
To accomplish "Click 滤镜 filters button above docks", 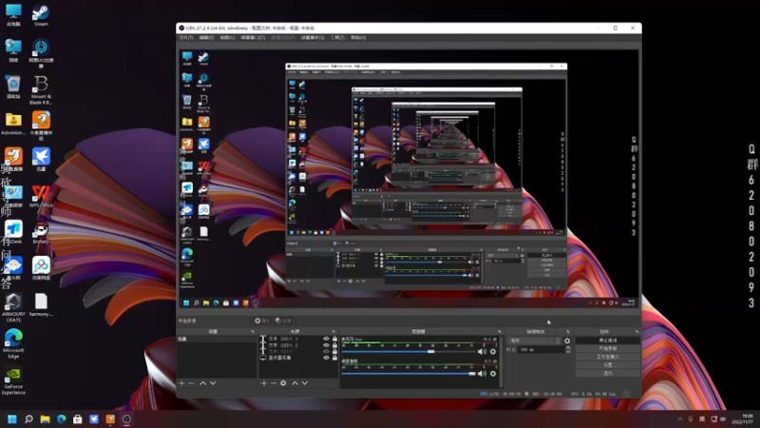I will pyautogui.click(x=283, y=321).
